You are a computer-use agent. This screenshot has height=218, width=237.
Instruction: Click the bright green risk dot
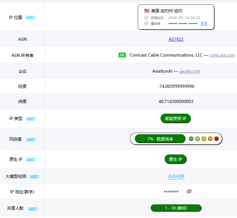[x=191, y=139]
